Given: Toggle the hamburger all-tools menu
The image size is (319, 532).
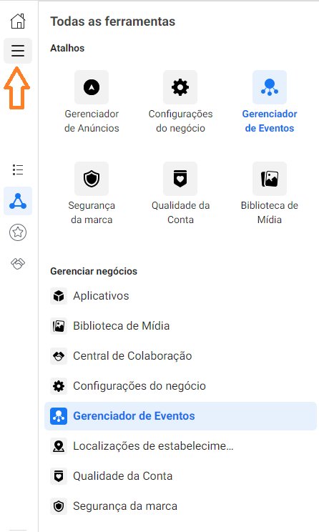Looking at the screenshot, I should 18,51.
